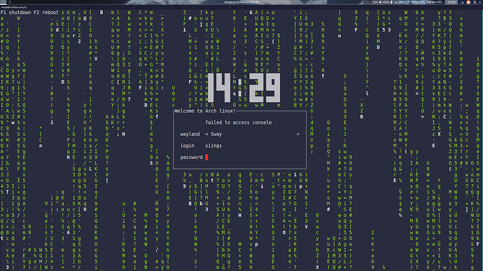Viewport: 483px width, 271px height.
Task: Focus the login field showing xiings
Action: point(213,146)
